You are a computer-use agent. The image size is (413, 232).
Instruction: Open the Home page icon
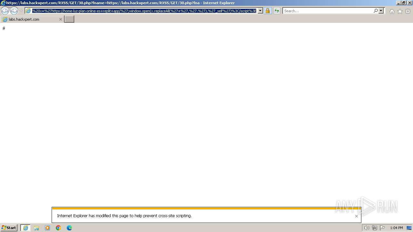[392, 11]
